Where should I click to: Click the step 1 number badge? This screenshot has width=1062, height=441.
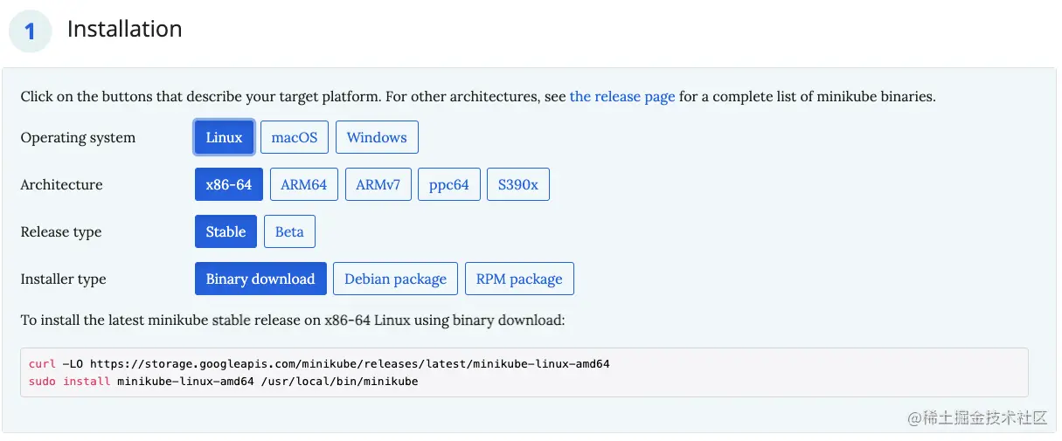31,31
